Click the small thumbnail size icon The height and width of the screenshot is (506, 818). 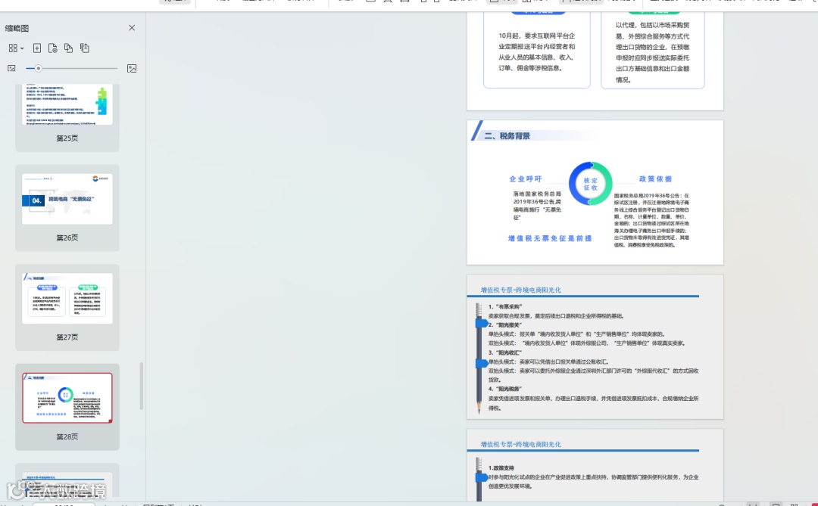pyautogui.click(x=11, y=68)
